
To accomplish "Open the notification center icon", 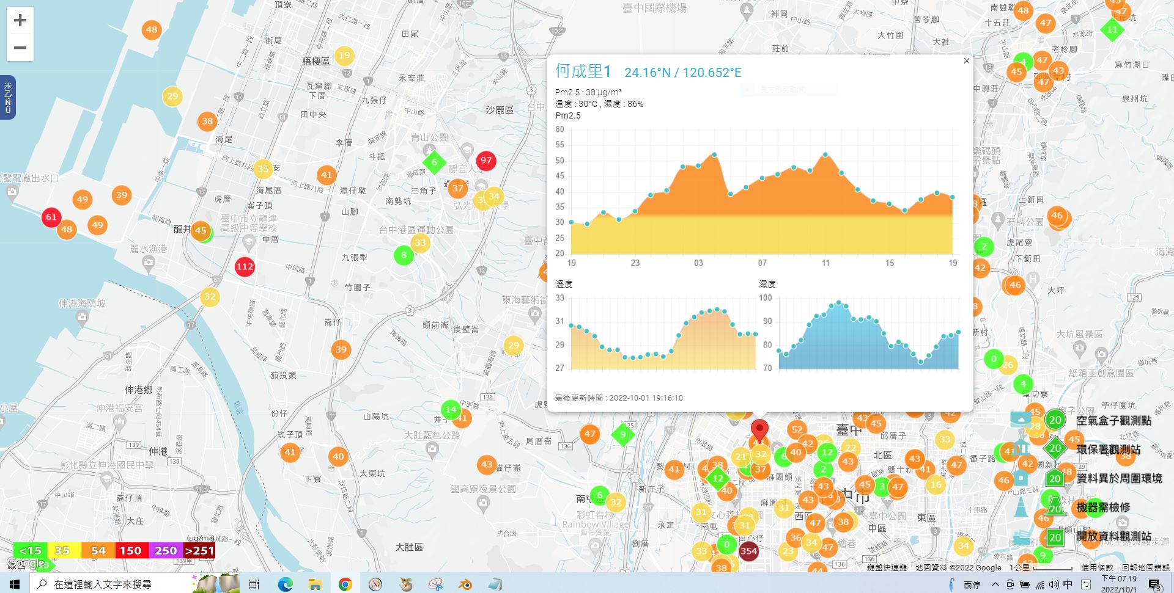I will (x=1154, y=585).
